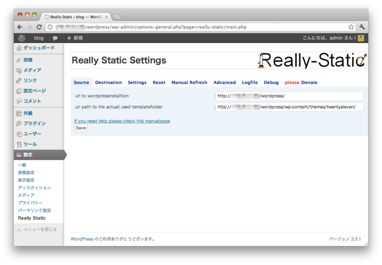Open the comments bubble in admin bar
The width and height of the screenshot is (382, 265).
point(55,38)
